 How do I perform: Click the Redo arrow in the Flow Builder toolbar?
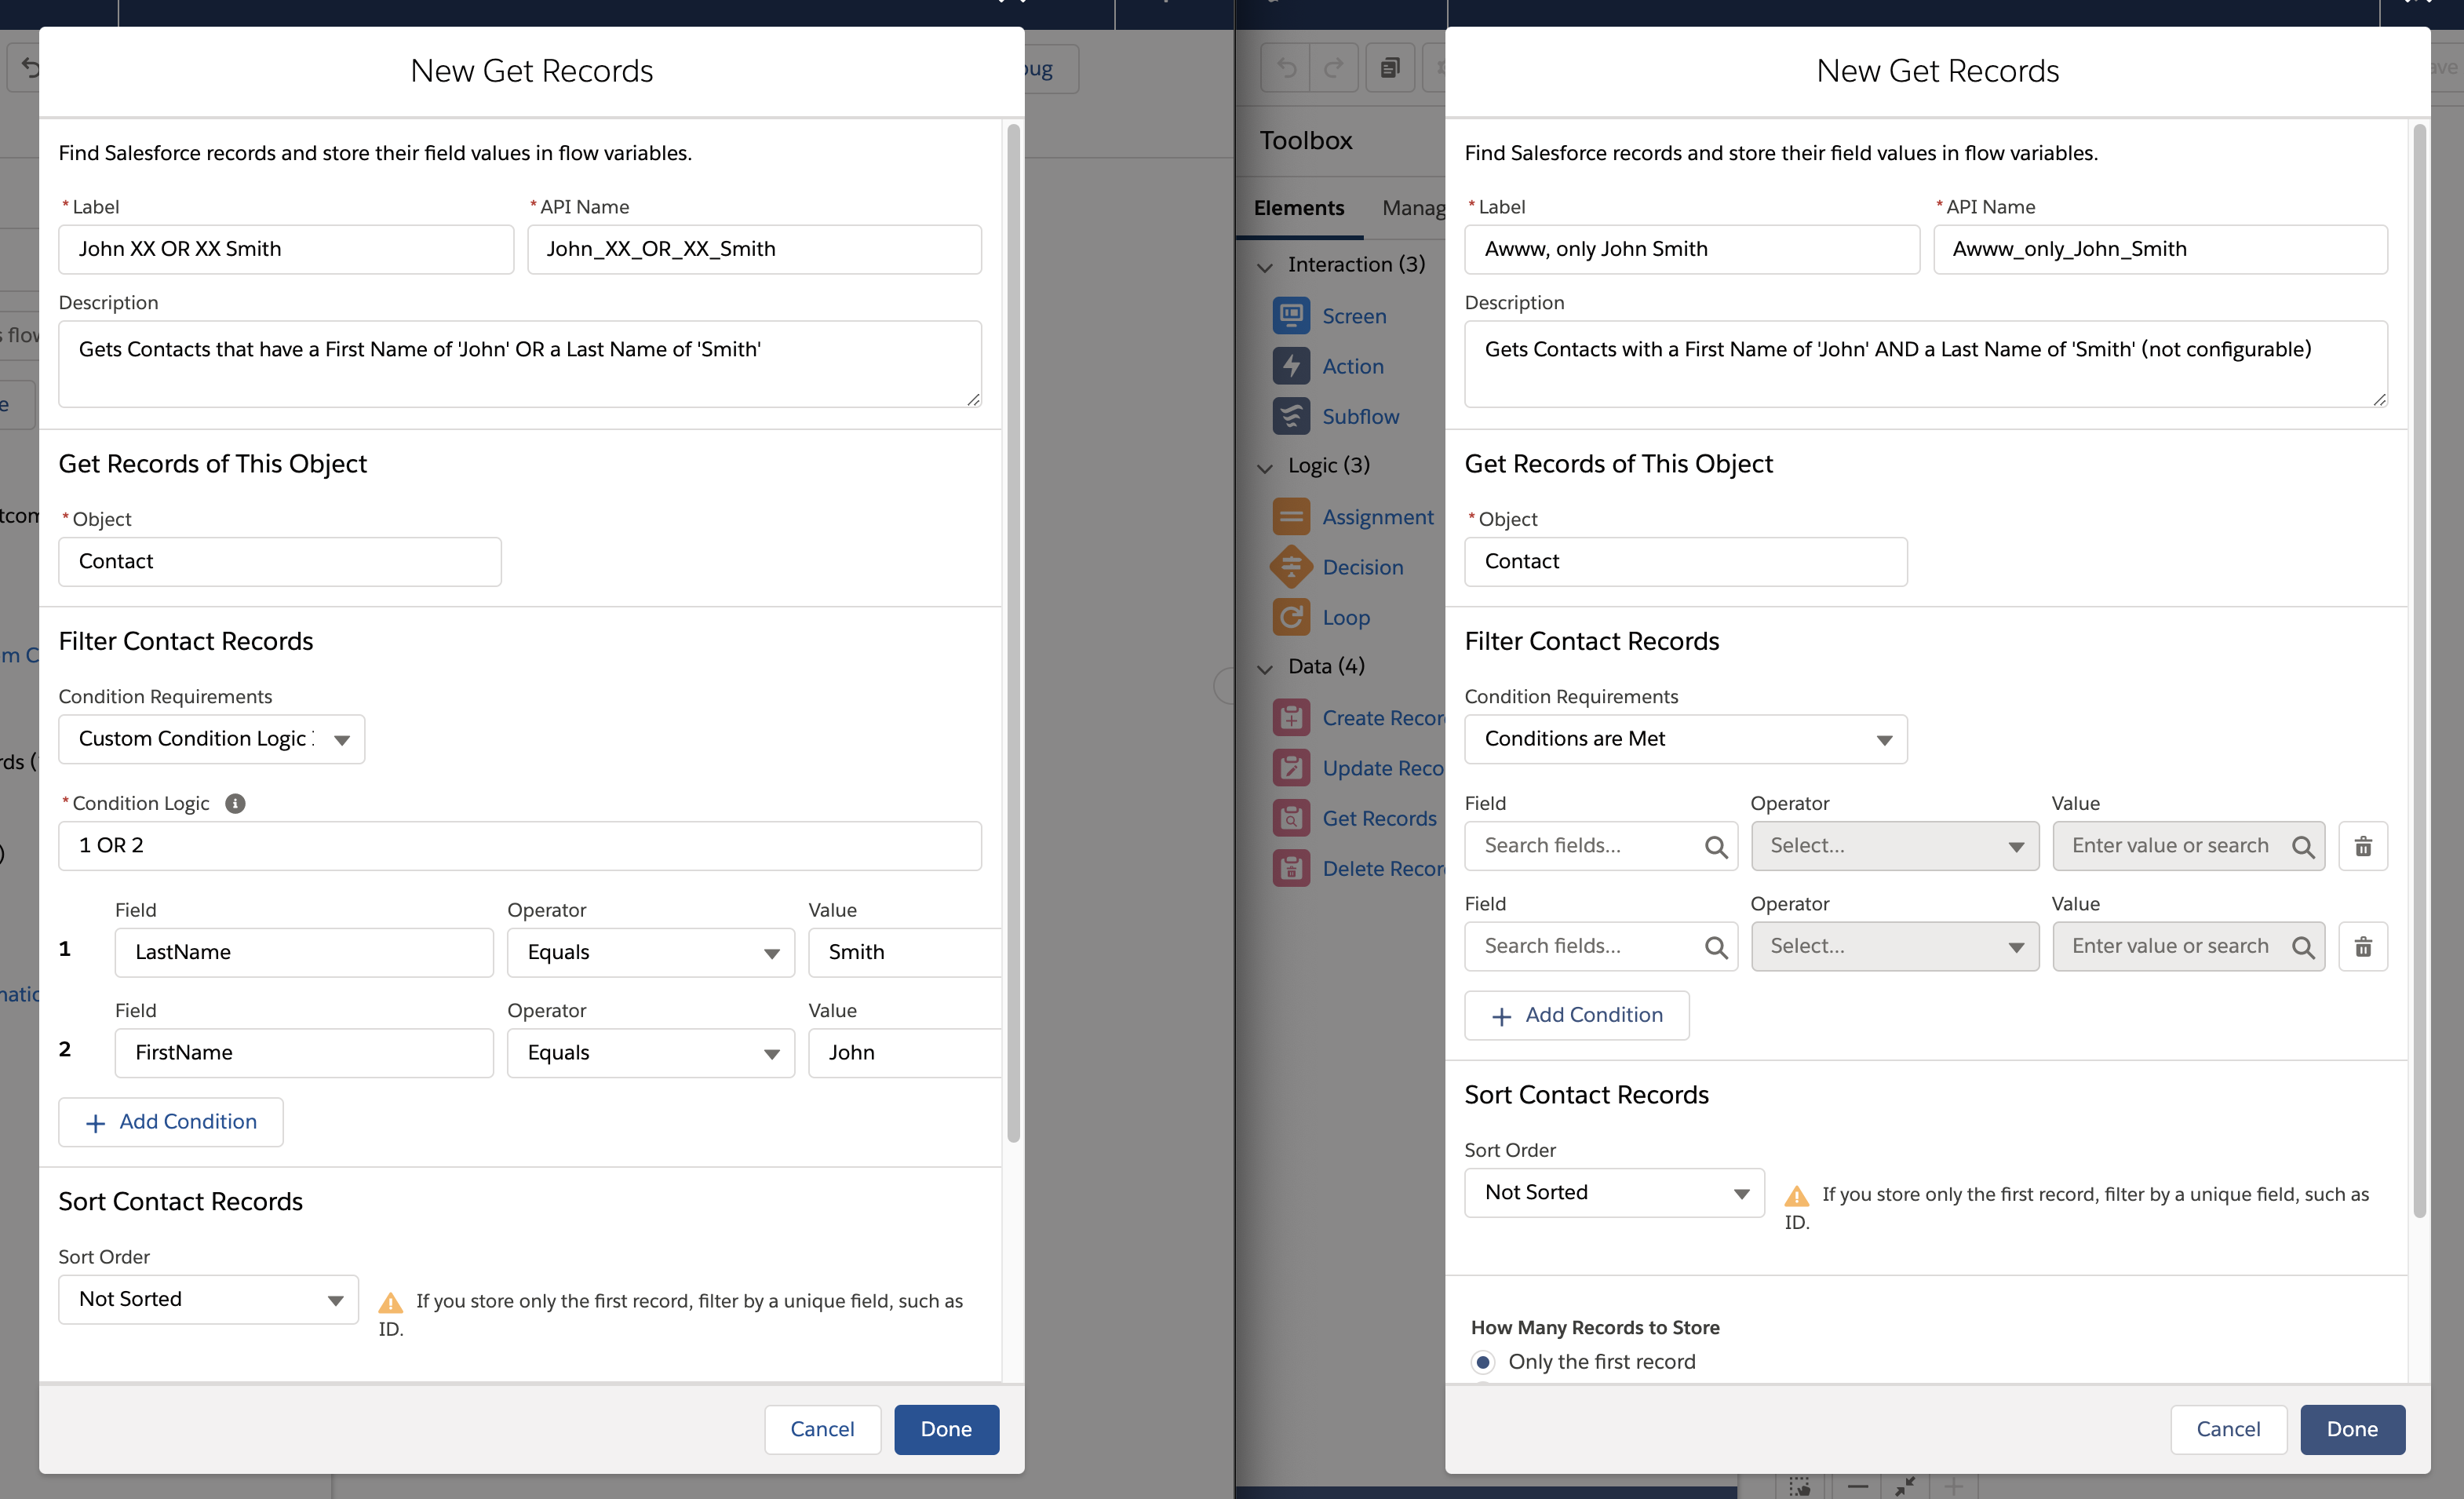click(1334, 68)
